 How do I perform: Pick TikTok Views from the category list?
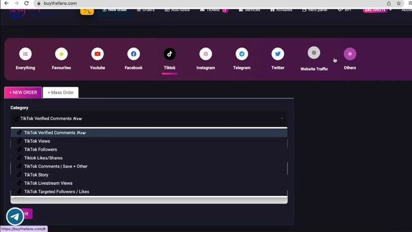pyautogui.click(x=149, y=141)
